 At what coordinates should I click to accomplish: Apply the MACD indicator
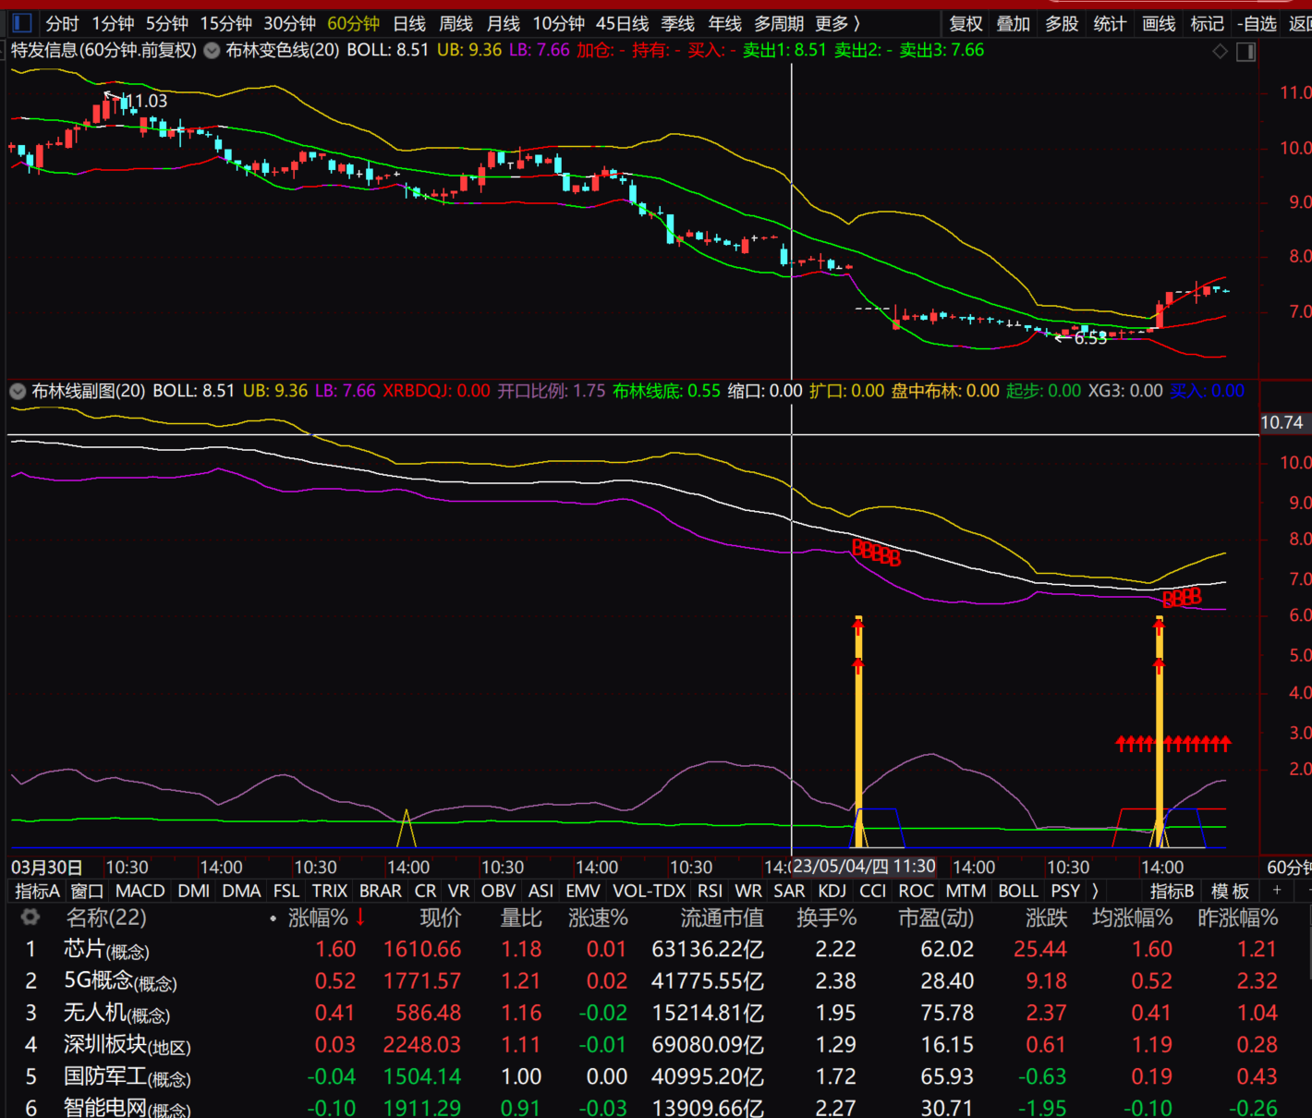tap(140, 891)
